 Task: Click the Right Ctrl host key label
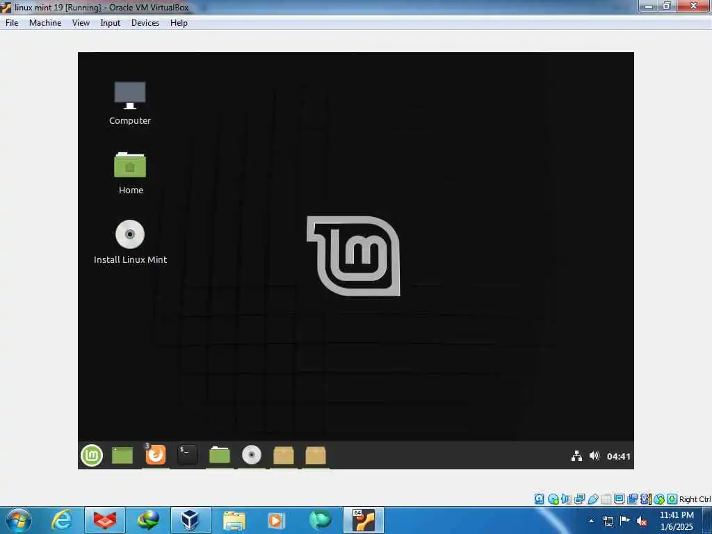[695, 499]
